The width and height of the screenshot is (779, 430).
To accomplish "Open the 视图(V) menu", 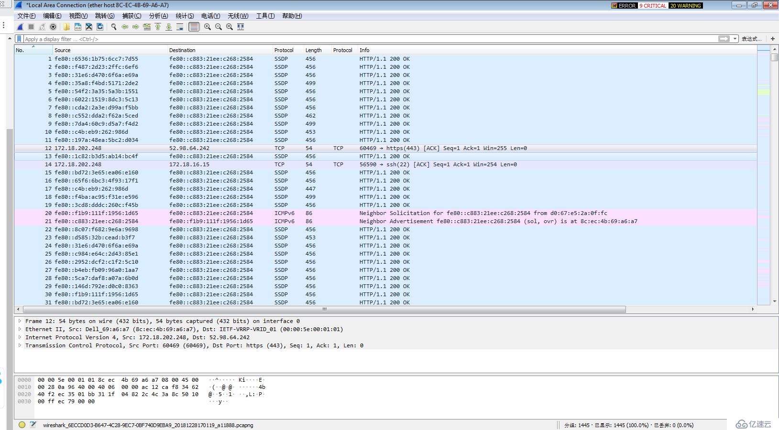I will click(x=78, y=16).
